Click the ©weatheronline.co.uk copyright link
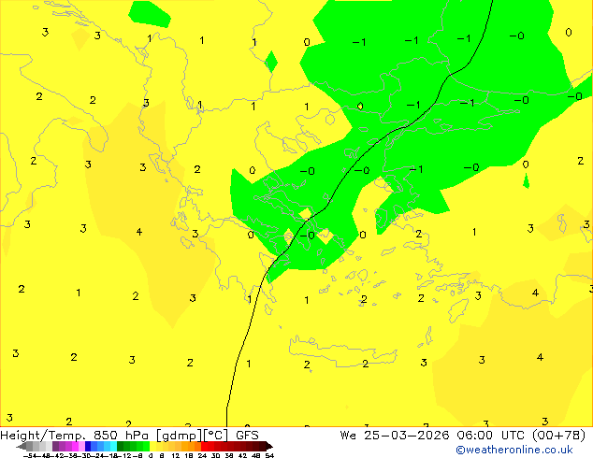 pos(513,450)
